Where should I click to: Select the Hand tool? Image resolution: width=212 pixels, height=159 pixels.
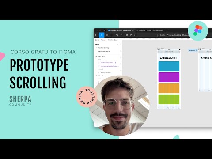point(131,35)
